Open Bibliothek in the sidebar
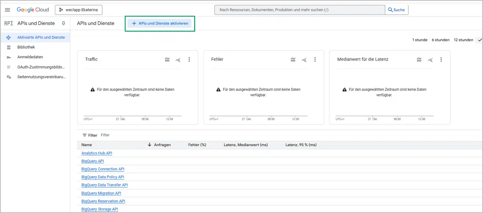This screenshot has width=483, height=213. coord(26,47)
